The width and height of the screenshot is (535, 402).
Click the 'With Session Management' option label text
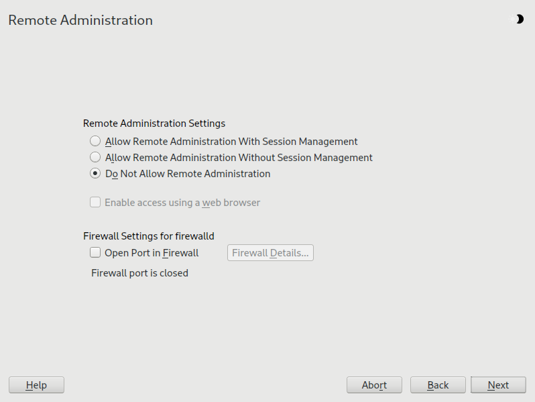[231, 142]
